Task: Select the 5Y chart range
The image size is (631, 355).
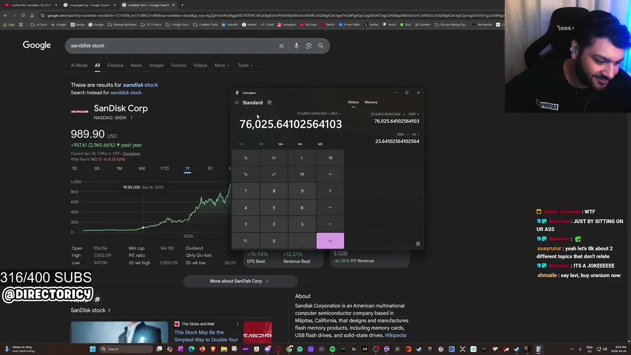Action: (210, 169)
